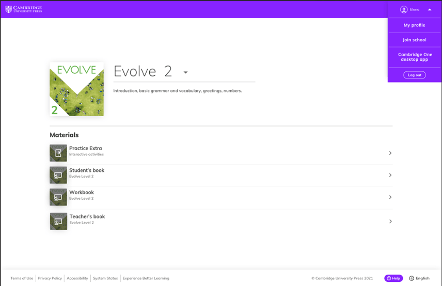Open the Practice Extra title
Viewport: 442px width, 286px height.
click(85, 148)
